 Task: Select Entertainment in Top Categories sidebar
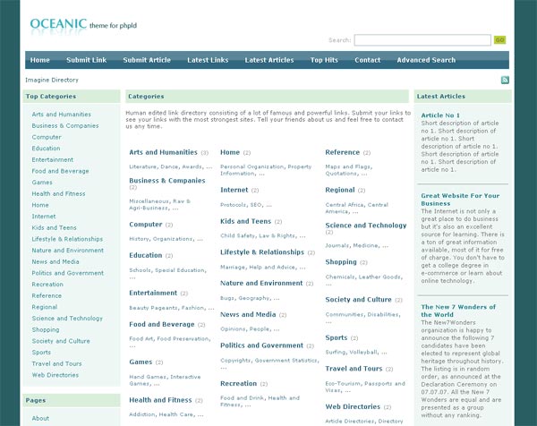(x=53, y=159)
